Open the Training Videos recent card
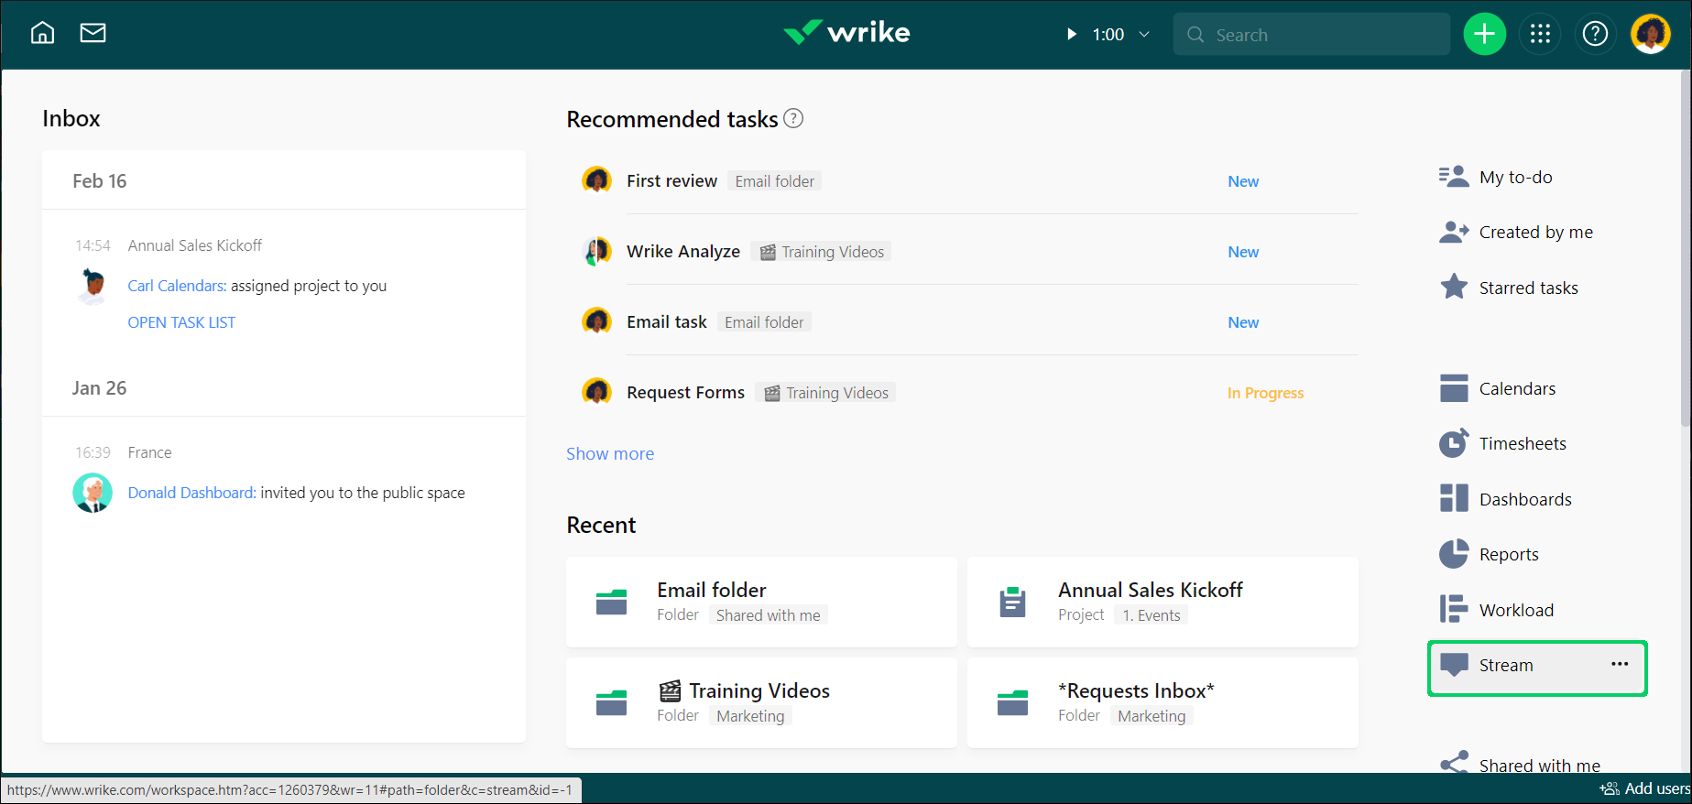Viewport: 1692px width, 804px height. pyautogui.click(x=761, y=702)
